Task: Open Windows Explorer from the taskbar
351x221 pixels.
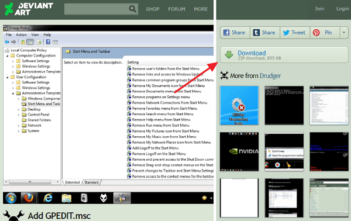Action: click(x=66, y=198)
